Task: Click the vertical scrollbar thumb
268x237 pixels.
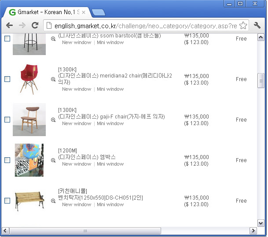Action: point(261,81)
